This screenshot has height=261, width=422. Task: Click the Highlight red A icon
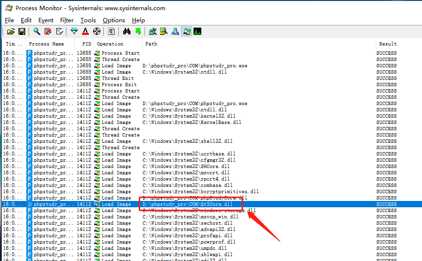[x=85, y=32]
